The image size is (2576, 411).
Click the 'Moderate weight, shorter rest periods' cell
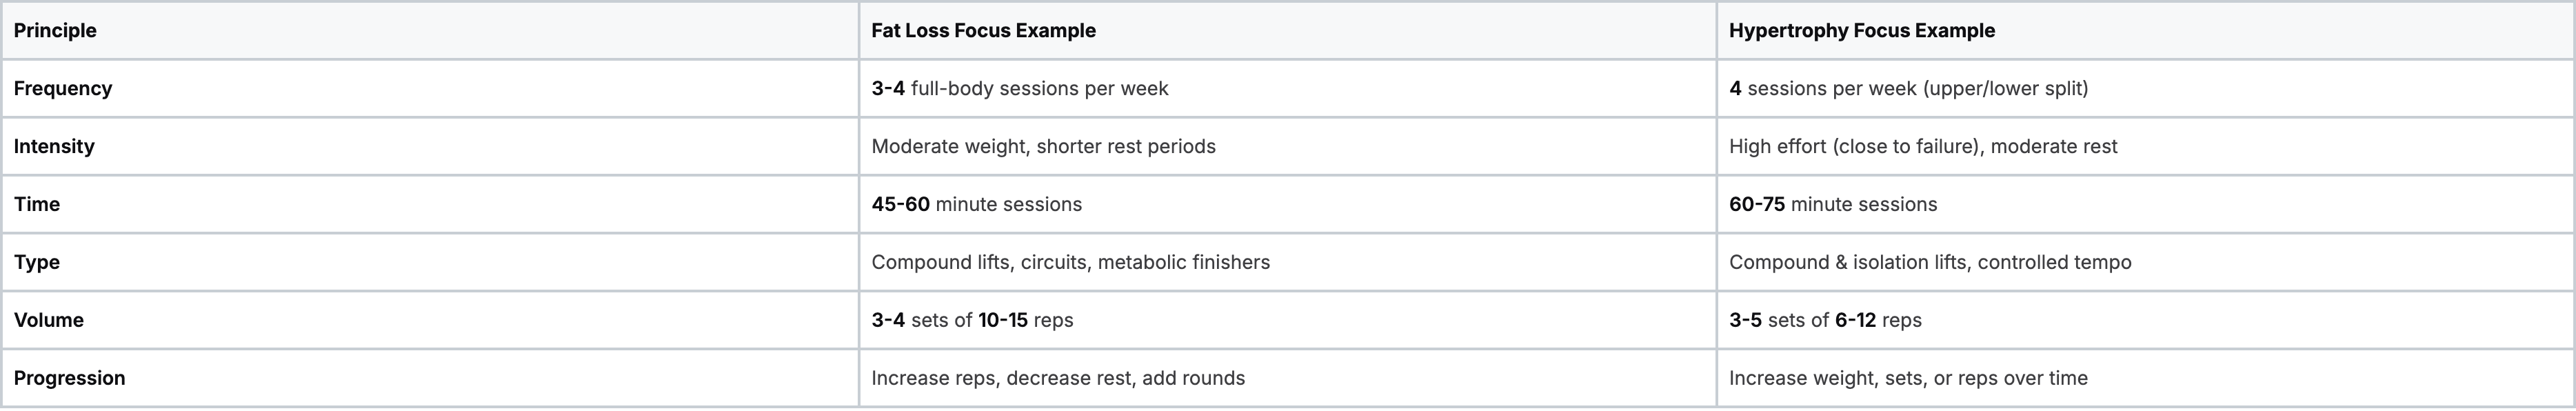(1043, 147)
